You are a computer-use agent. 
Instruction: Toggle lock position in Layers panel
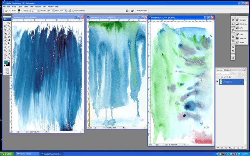(x=227, y=77)
